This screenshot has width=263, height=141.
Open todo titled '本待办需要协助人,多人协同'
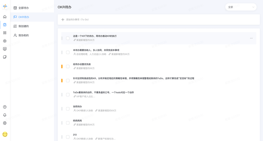click(96, 50)
